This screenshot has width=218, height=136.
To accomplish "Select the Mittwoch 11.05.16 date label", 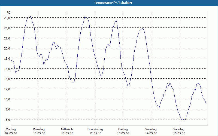I will pyautogui.click(x=67, y=131).
